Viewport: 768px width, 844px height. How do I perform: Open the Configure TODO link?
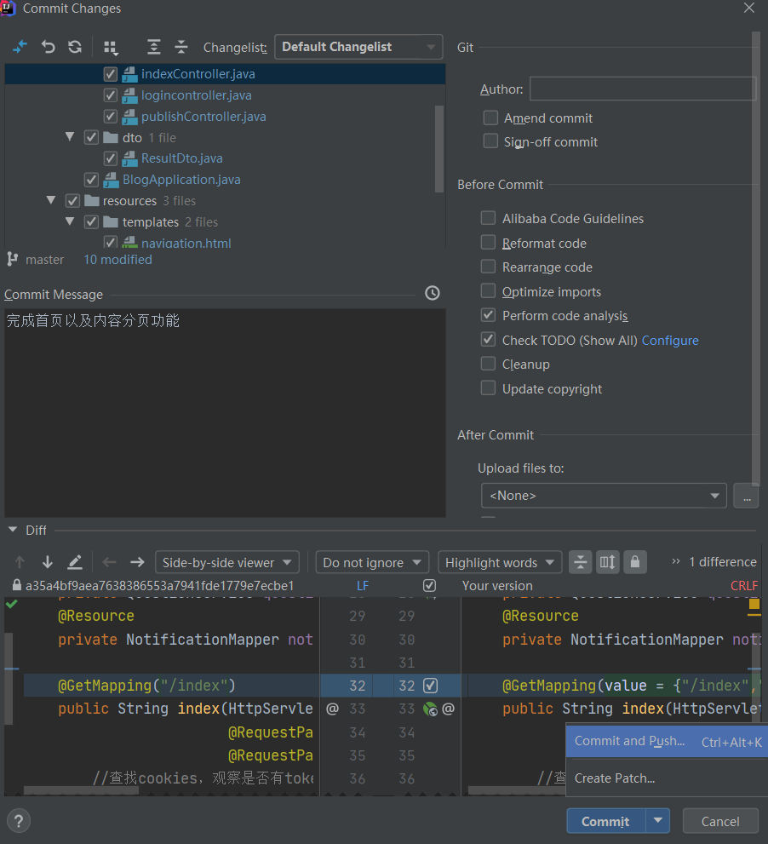coord(670,340)
